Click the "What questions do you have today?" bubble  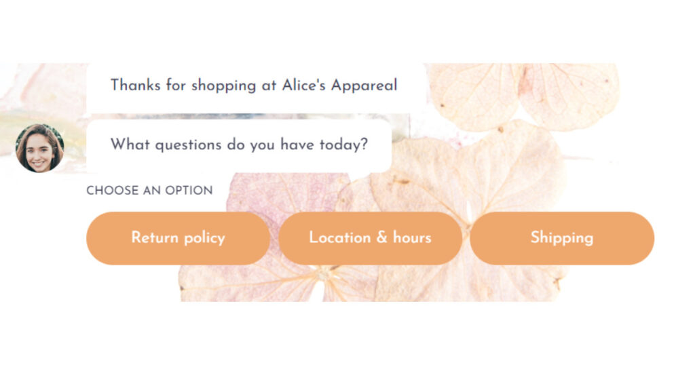(x=239, y=145)
